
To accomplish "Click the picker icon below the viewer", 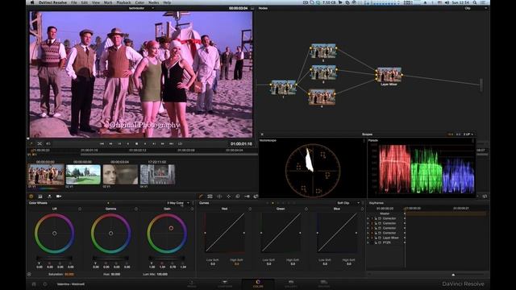I will 31,143.
